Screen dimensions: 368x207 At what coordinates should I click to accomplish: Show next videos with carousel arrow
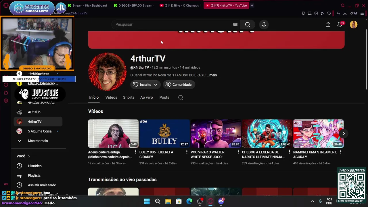coord(343,133)
